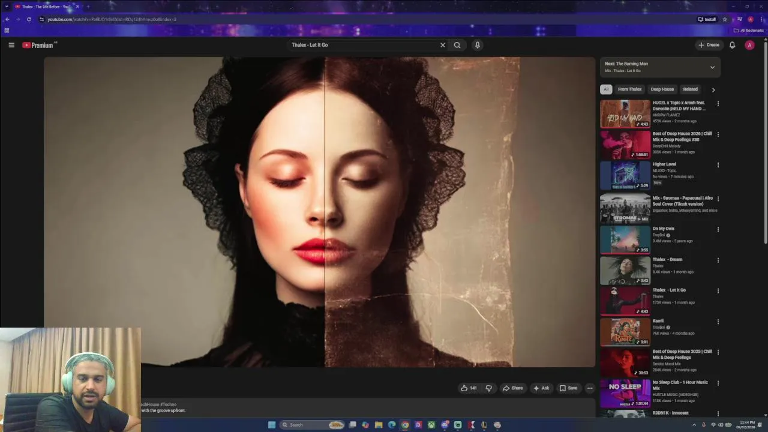Open options for Higher Level video
Screen dimensions: 768x432
point(718,165)
